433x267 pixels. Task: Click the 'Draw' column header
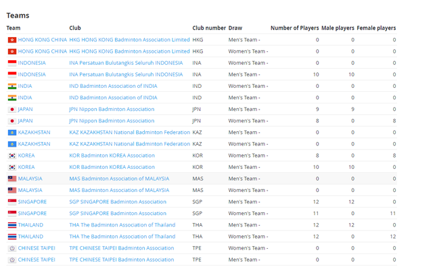pos(235,28)
